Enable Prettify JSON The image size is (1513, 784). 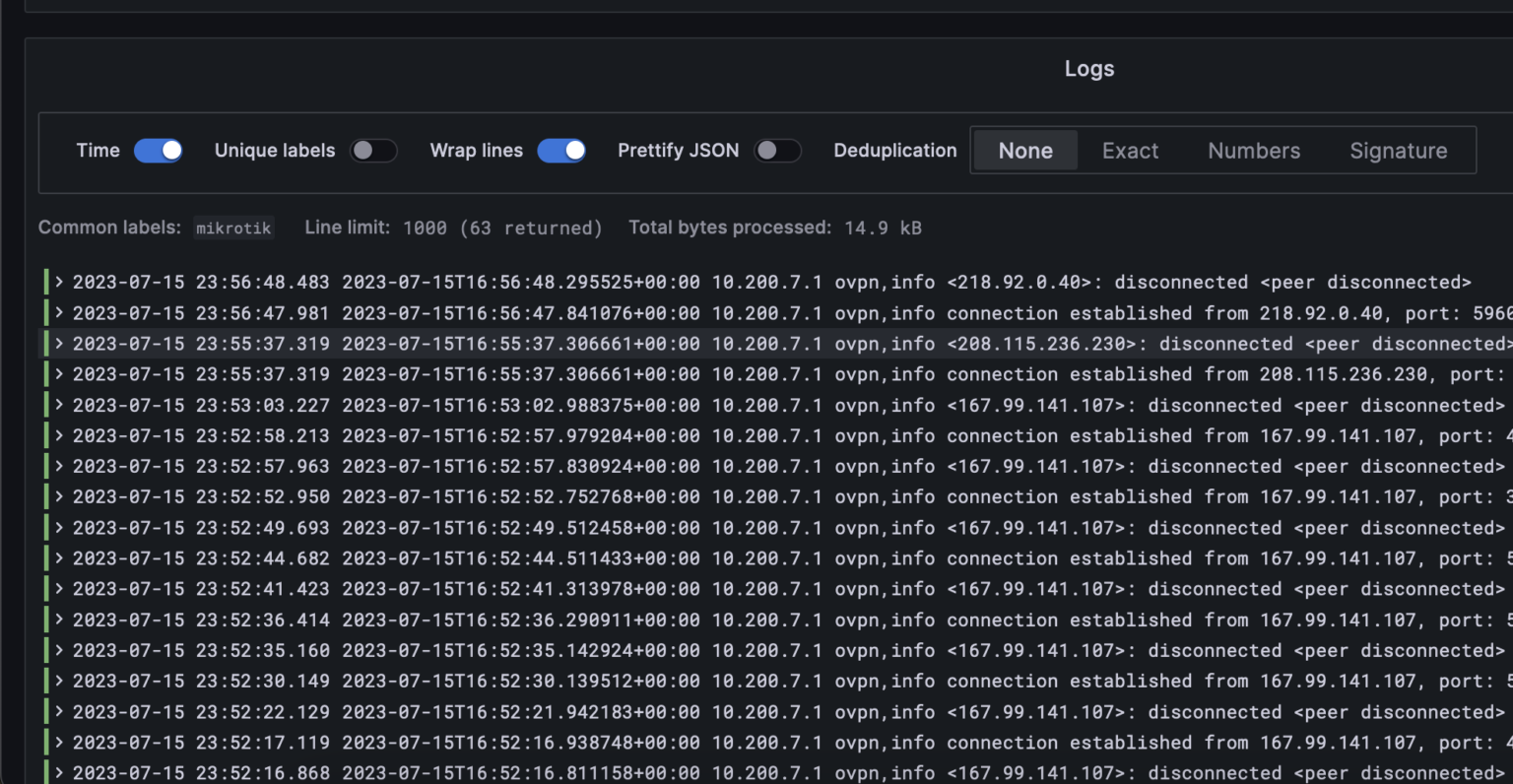778,150
